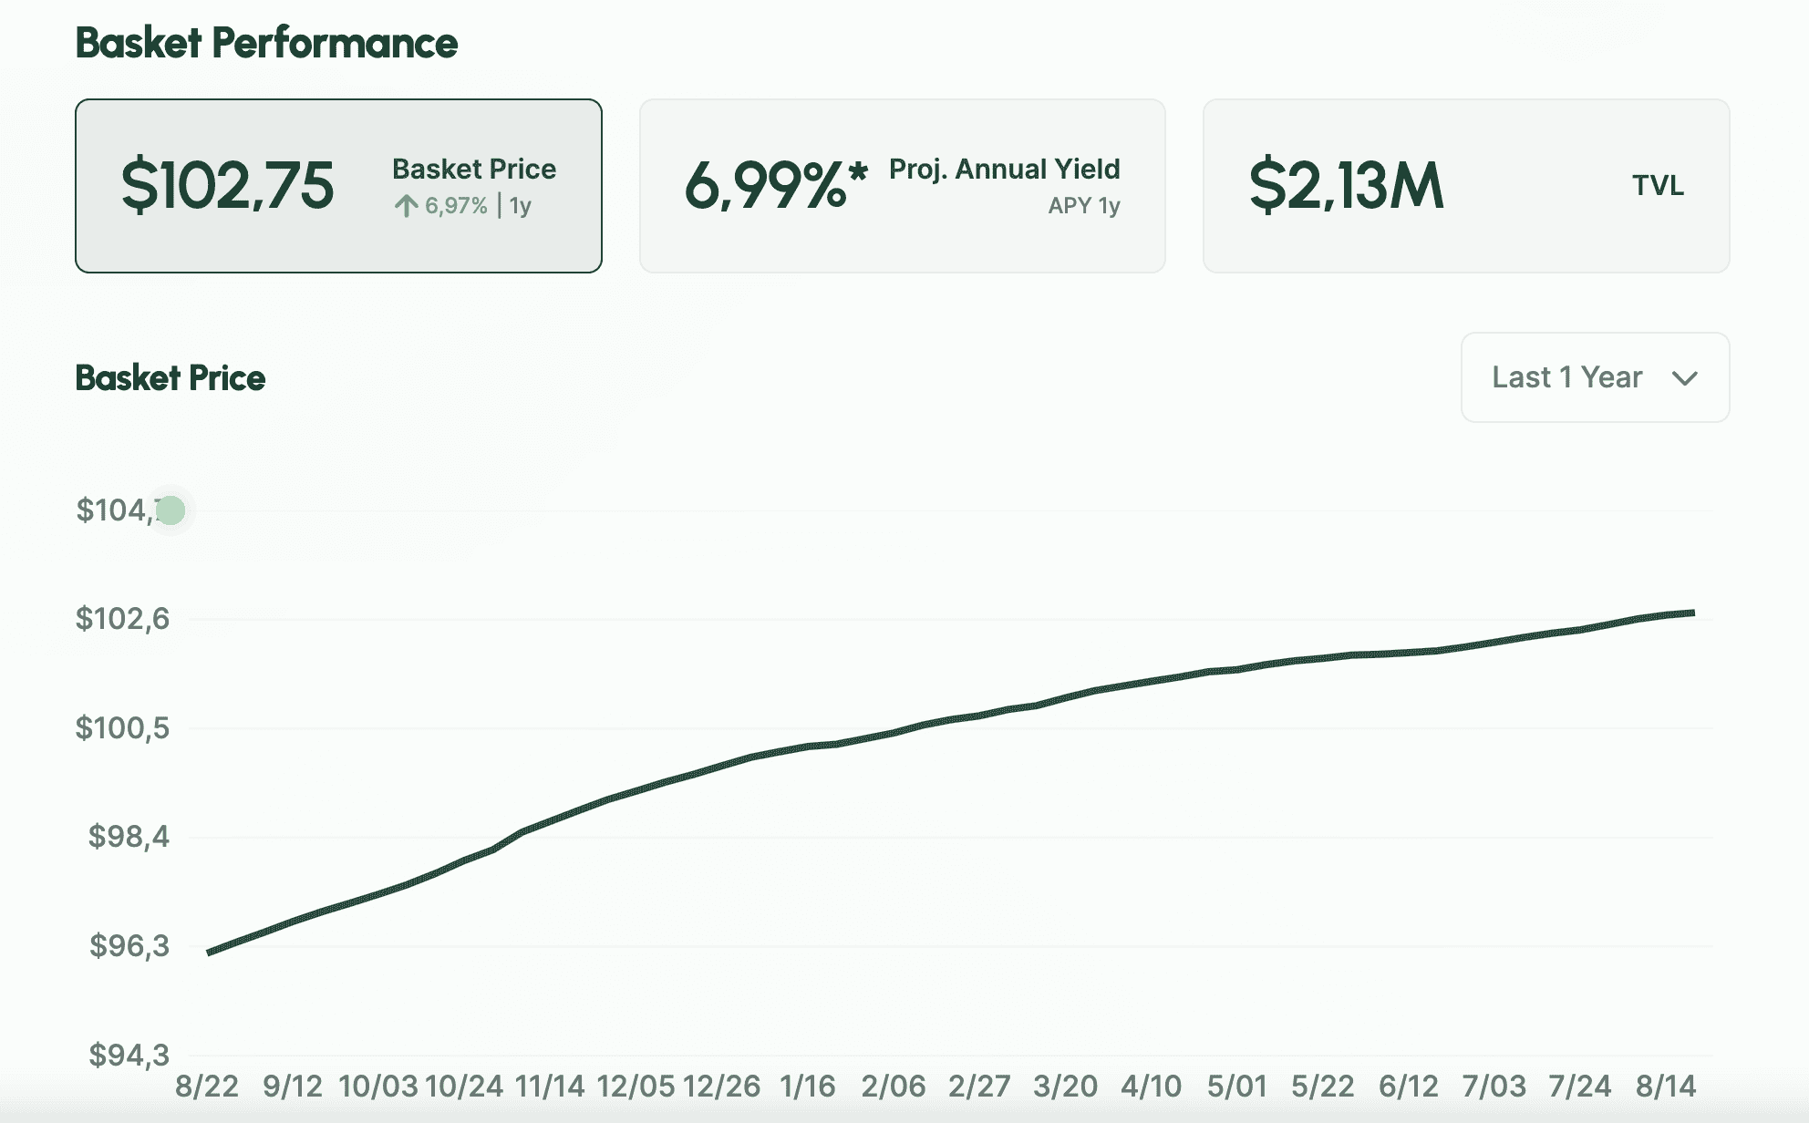Click the APY 1y label
Screen dimensions: 1809x1123
click(x=1083, y=206)
